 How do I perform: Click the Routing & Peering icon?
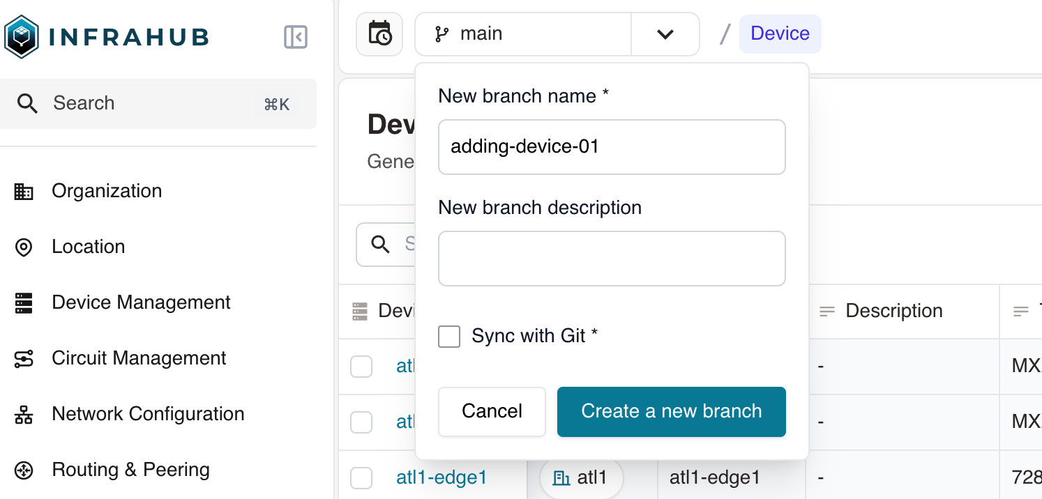[24, 470]
